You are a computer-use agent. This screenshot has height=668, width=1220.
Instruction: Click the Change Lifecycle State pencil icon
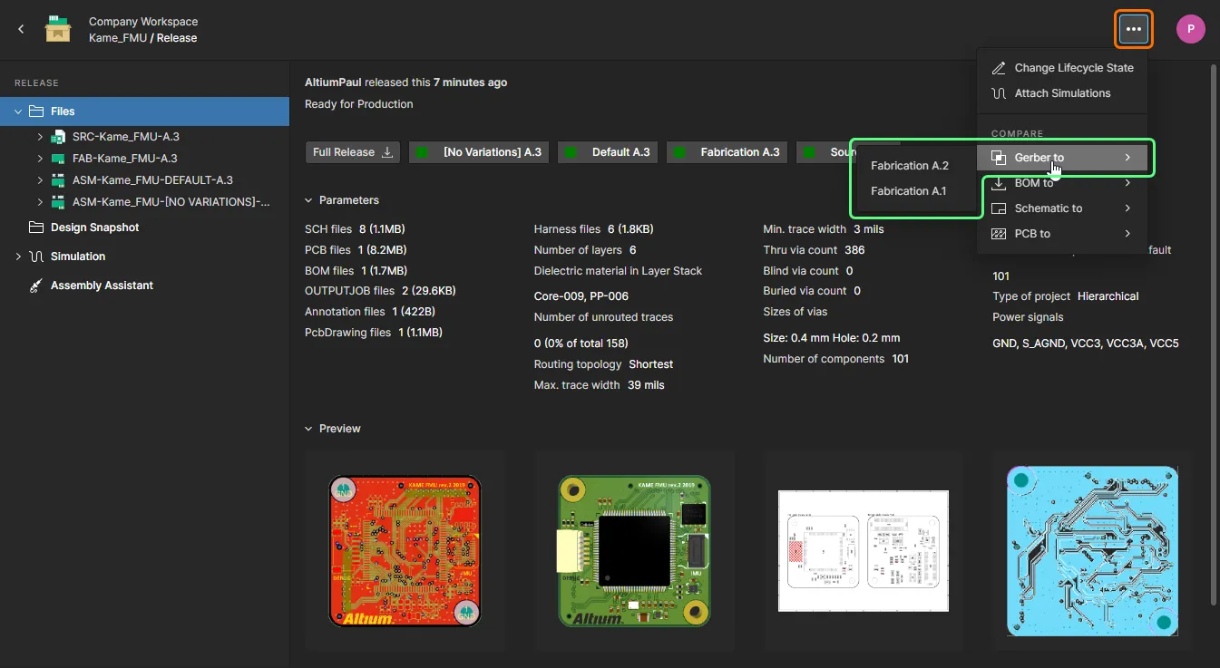[x=999, y=68]
